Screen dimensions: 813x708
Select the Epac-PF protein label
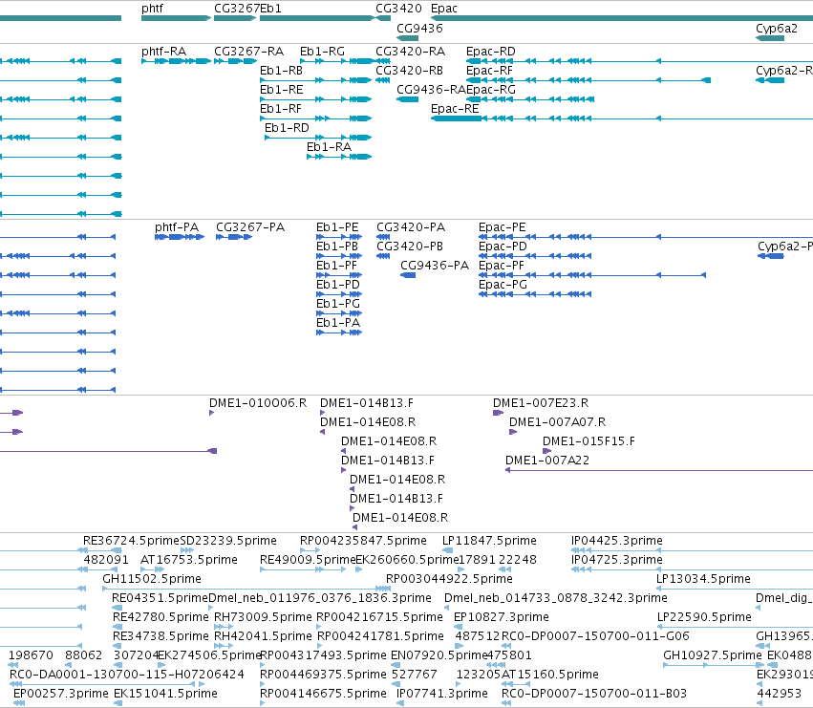[x=502, y=266]
